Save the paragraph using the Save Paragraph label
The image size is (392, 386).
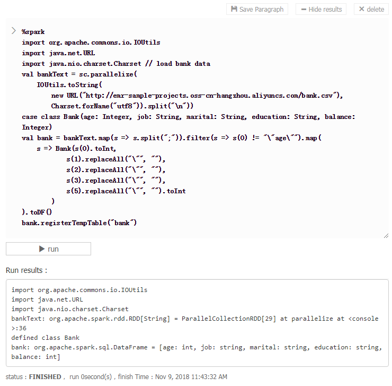click(x=261, y=9)
